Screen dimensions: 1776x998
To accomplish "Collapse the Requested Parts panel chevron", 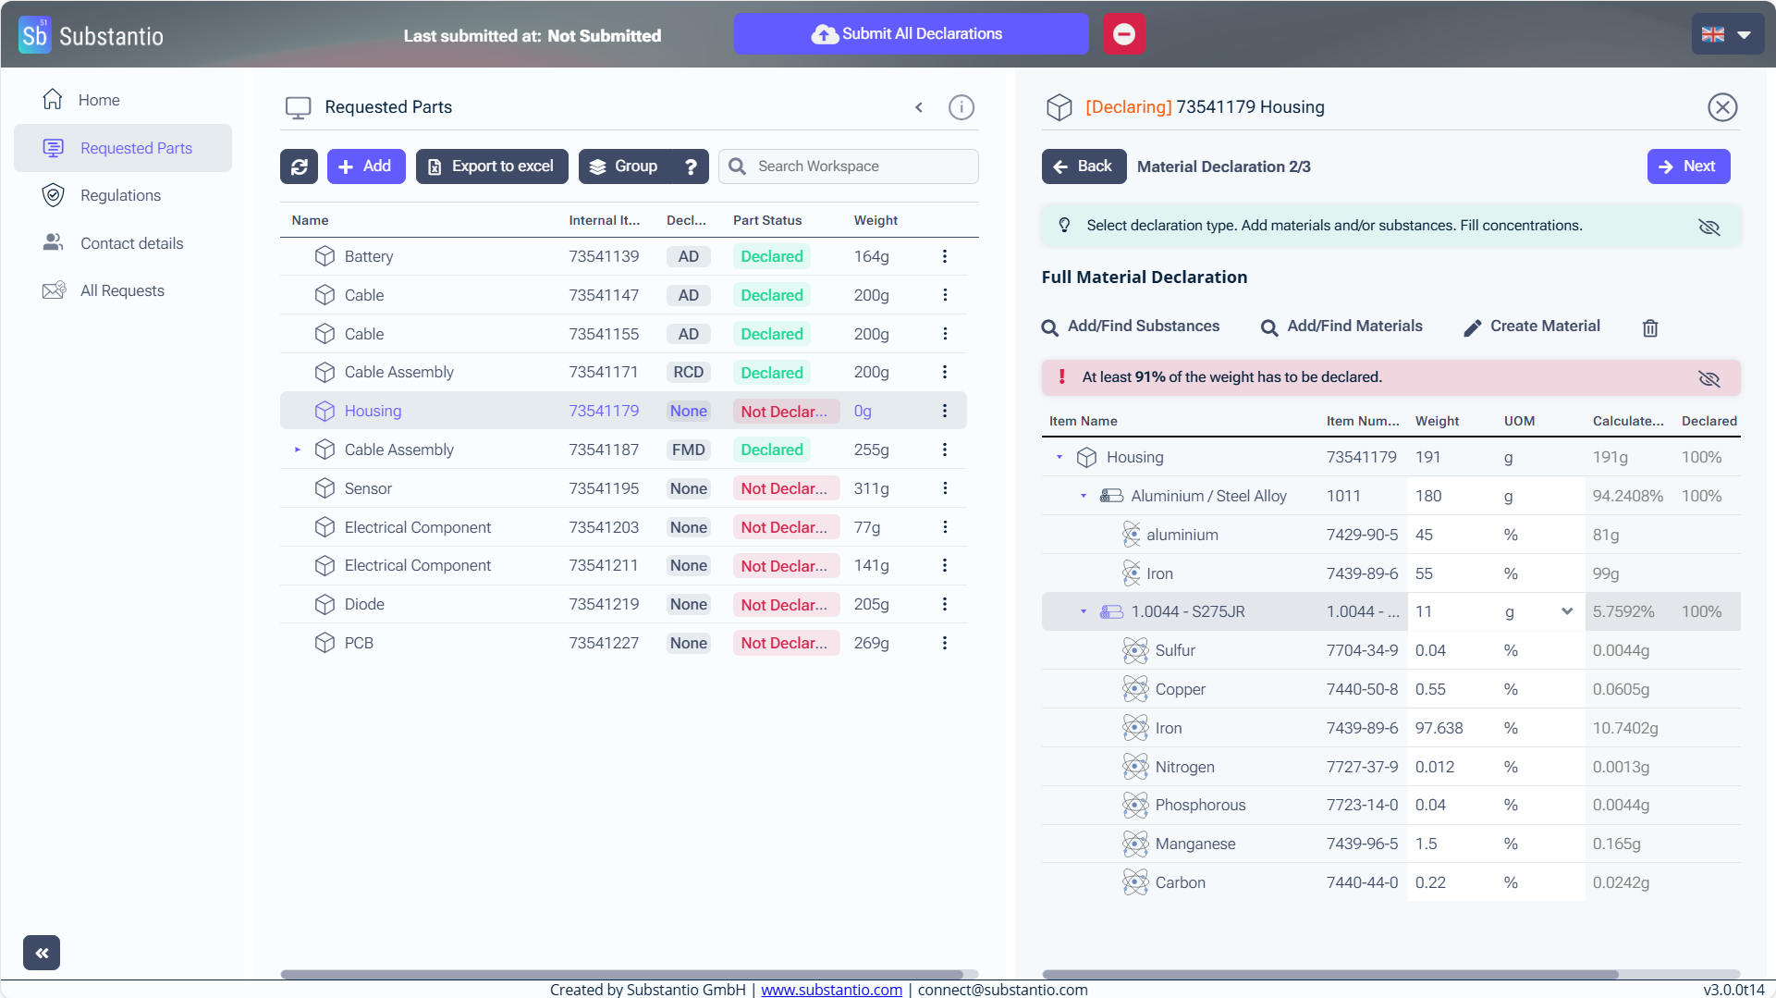I will pos(919,107).
